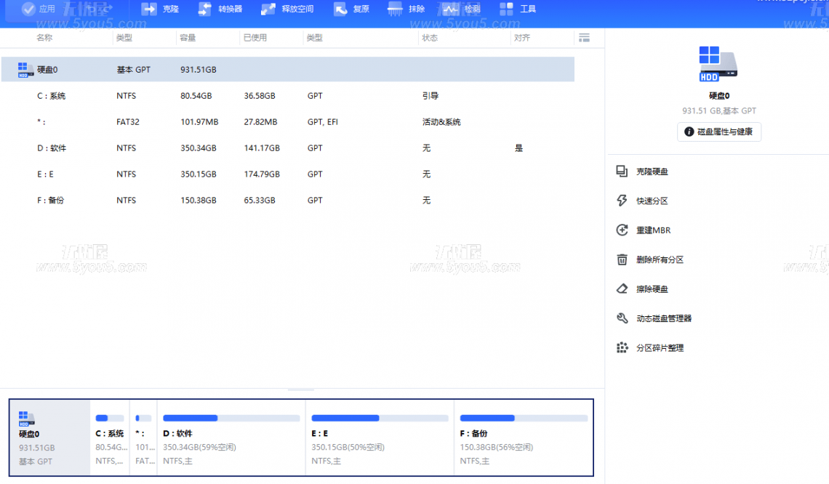Click the Delete All Partitions trash icon
This screenshot has width=829, height=484.
click(x=622, y=259)
